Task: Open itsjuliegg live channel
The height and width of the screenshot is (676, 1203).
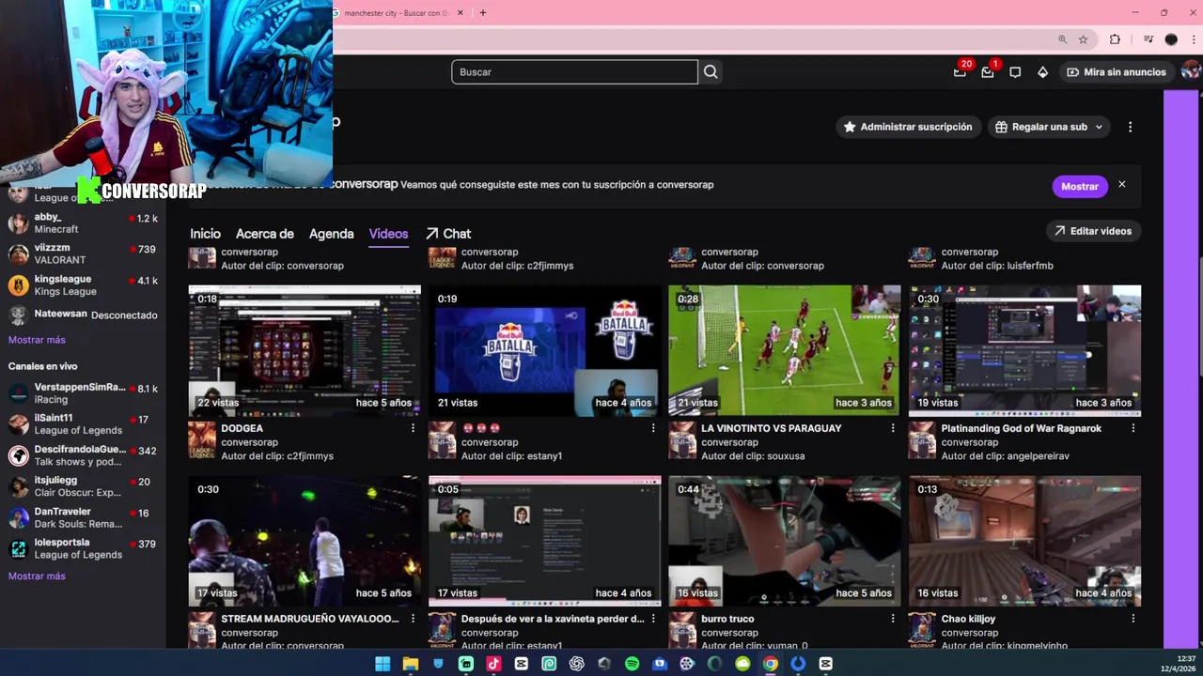Action: (83, 486)
